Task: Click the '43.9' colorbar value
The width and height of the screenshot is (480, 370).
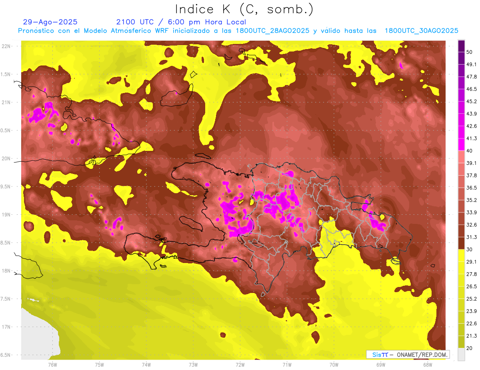Action: coord(472,114)
